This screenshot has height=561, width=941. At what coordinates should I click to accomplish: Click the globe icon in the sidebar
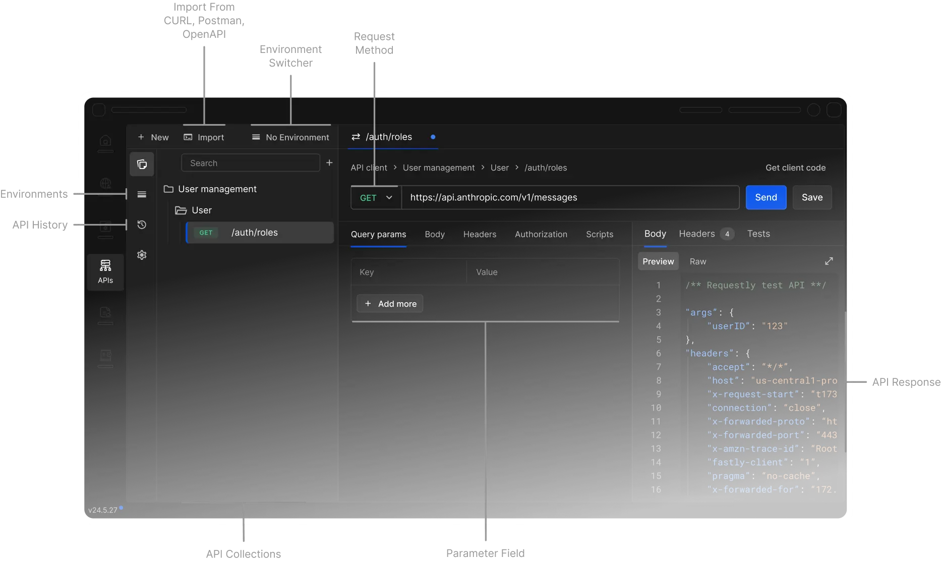point(105,183)
